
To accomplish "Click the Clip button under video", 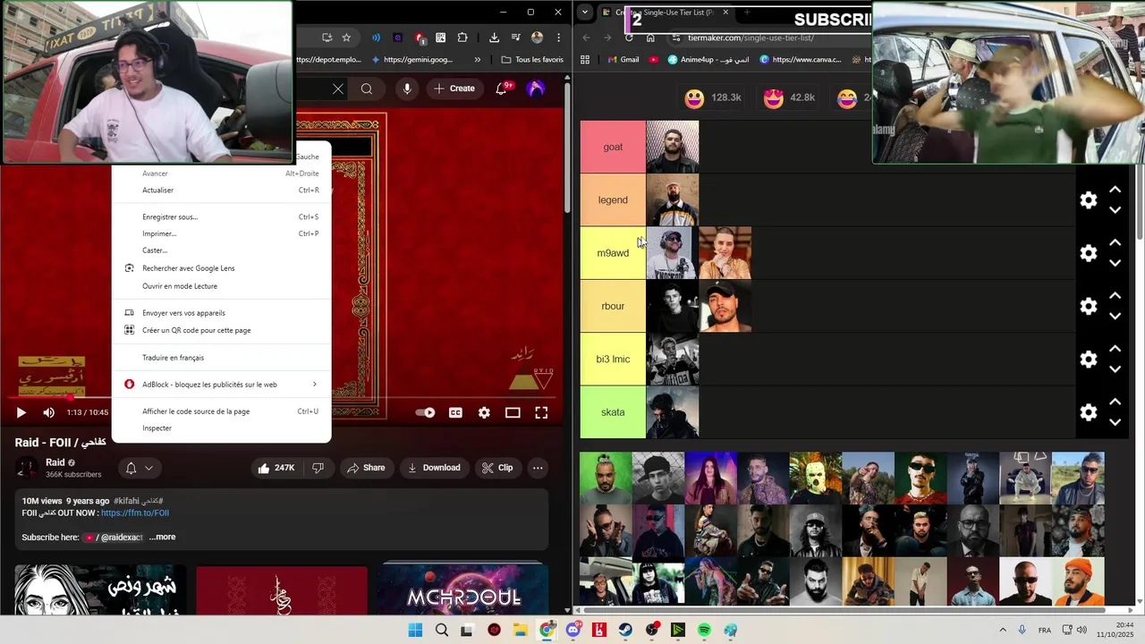I will tap(497, 468).
